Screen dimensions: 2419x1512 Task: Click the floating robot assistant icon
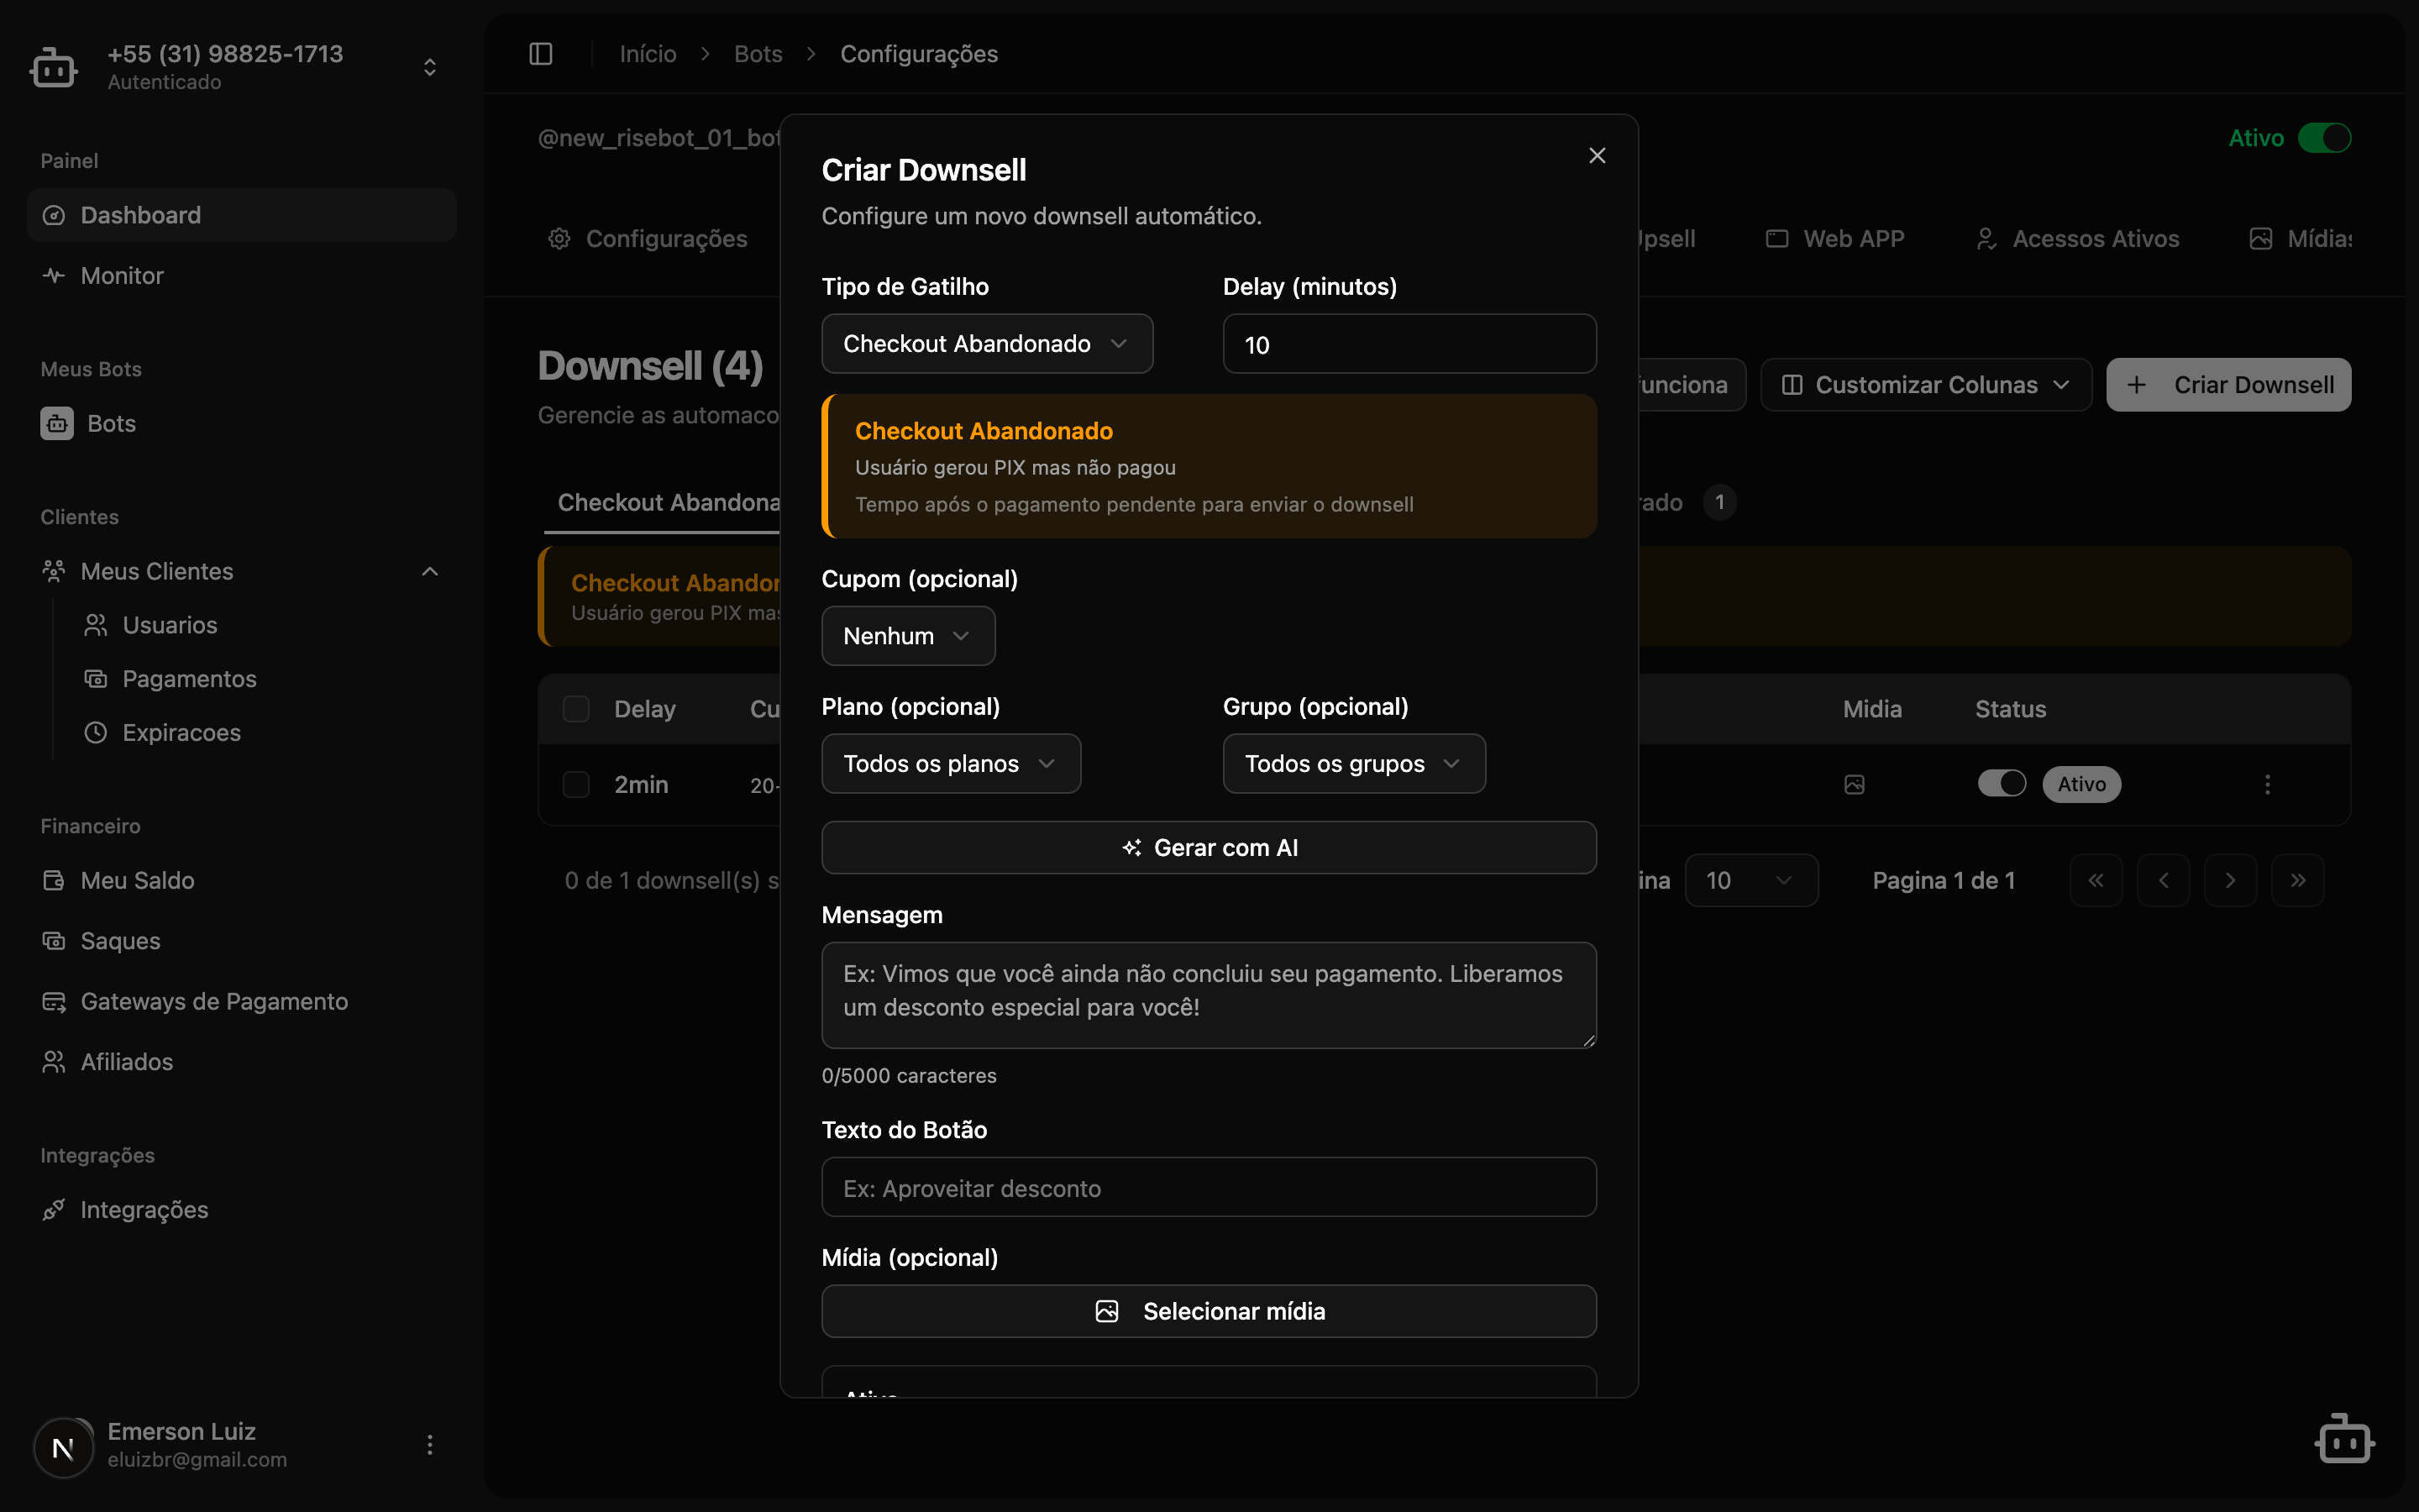click(x=2344, y=1439)
